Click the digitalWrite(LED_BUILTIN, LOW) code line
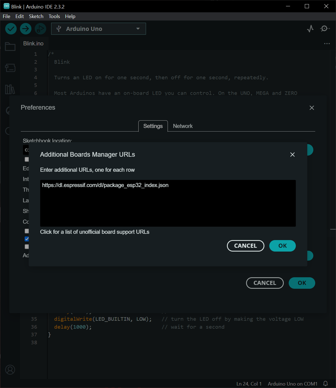The height and width of the screenshot is (388, 336). 103,319
